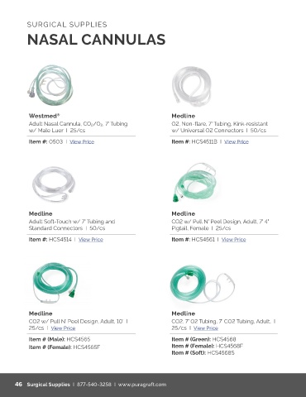Click the green coil with clear loop image
The width and height of the screenshot is (306, 397).
[x=203, y=284]
